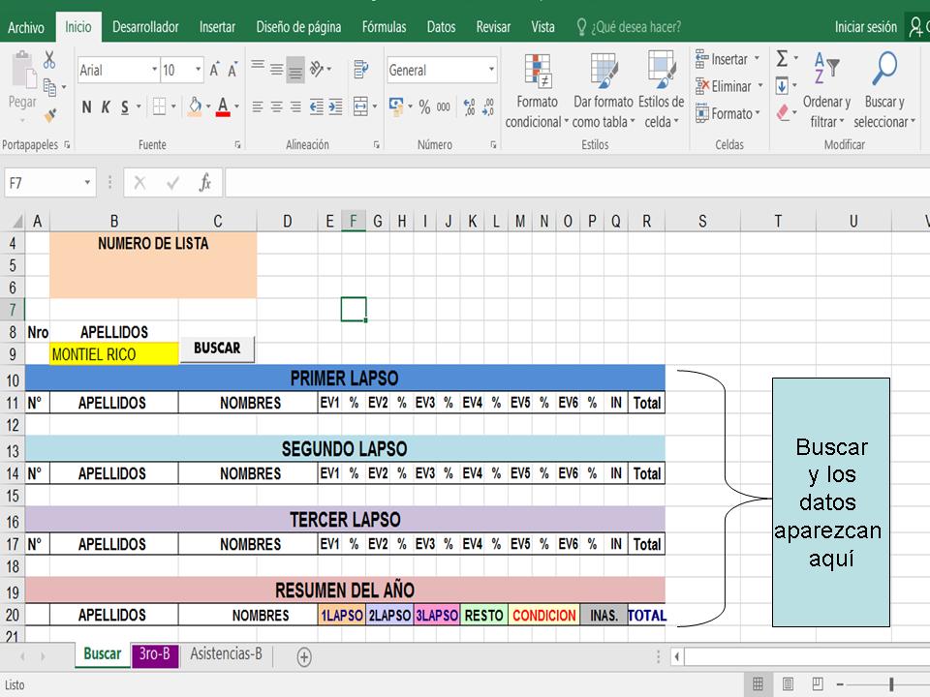The height and width of the screenshot is (697, 930).
Task: Increase font size with larger A icon
Action: (215, 71)
